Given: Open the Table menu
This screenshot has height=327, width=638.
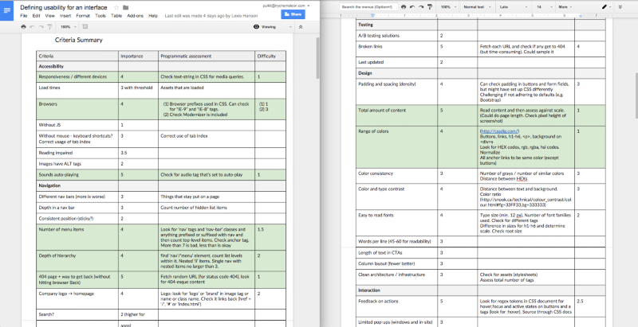Looking at the screenshot, I should (x=116, y=15).
